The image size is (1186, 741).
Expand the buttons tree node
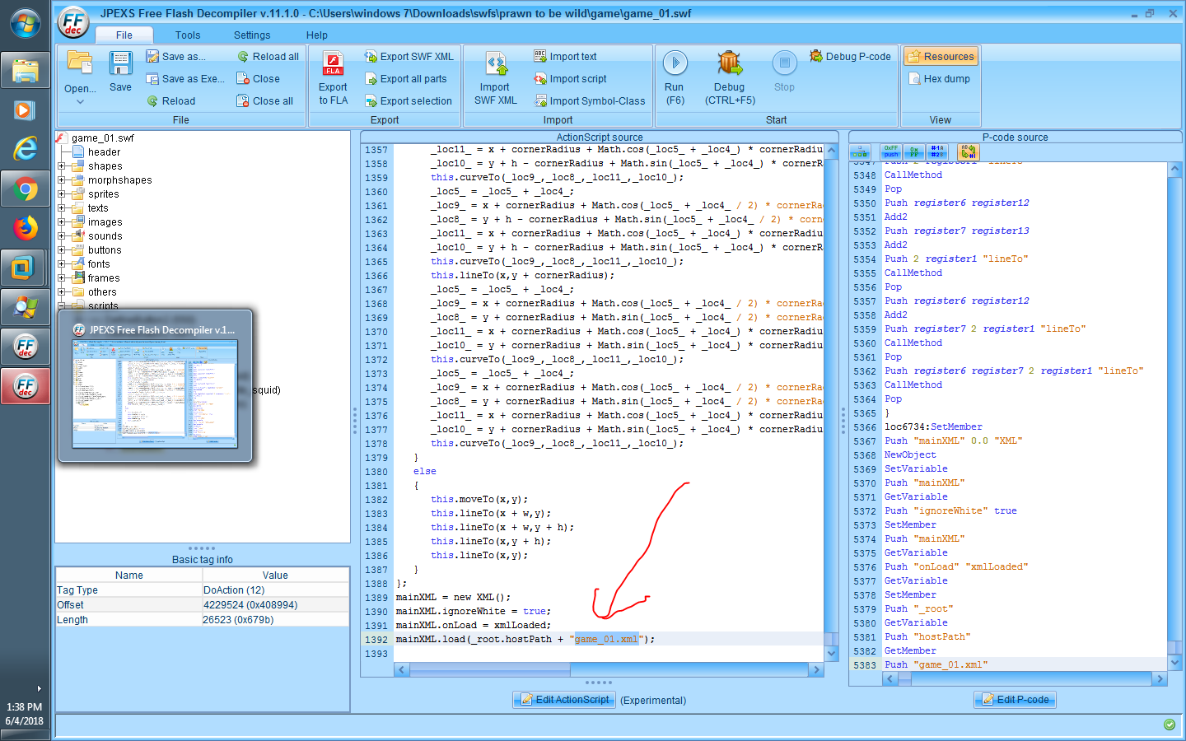click(62, 249)
